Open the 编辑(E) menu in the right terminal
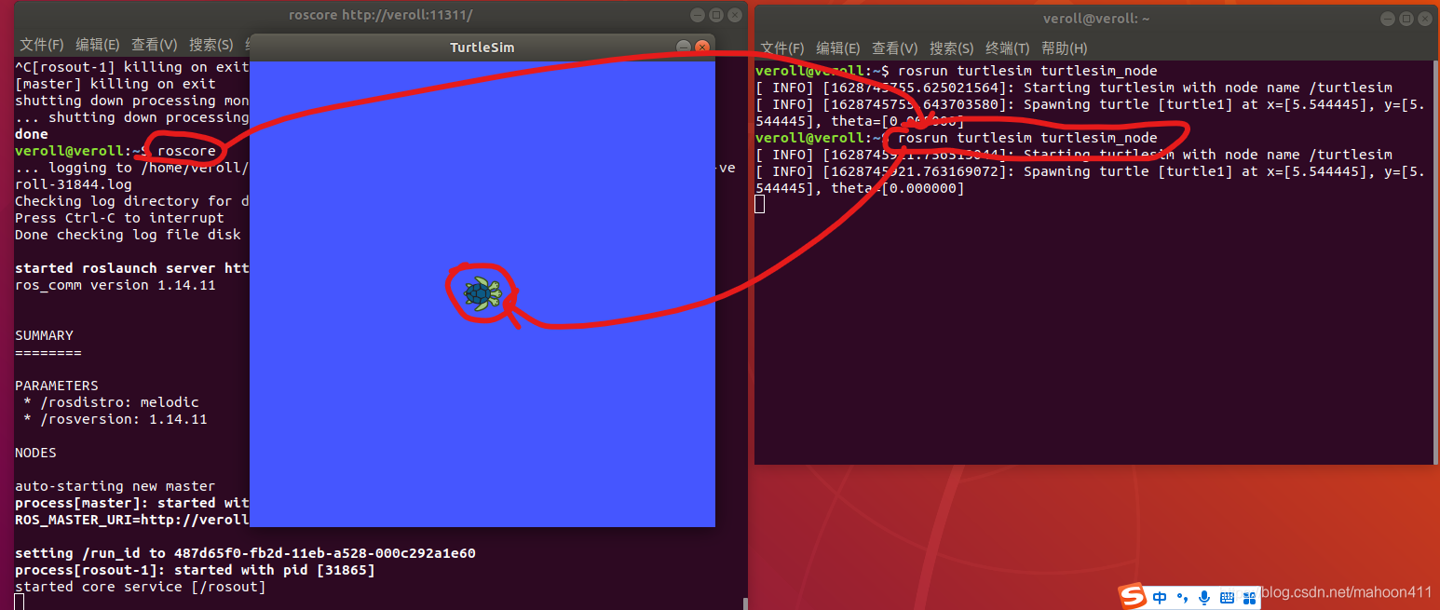The image size is (1440, 610). pyautogui.click(x=839, y=47)
